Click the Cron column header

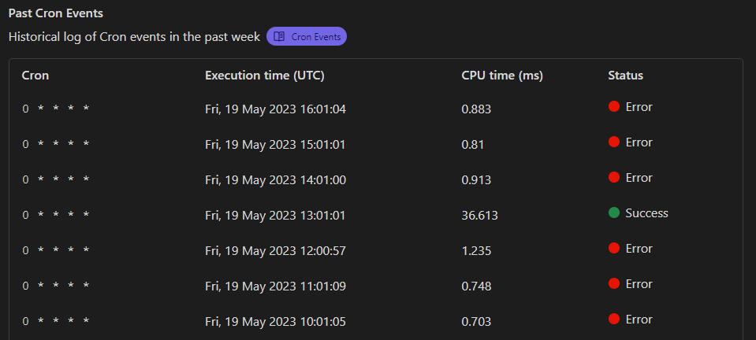[x=35, y=76]
